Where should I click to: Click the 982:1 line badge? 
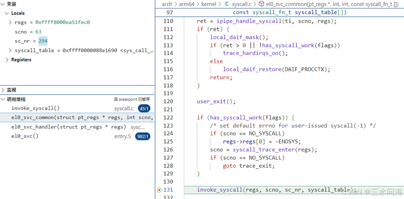coord(143,136)
